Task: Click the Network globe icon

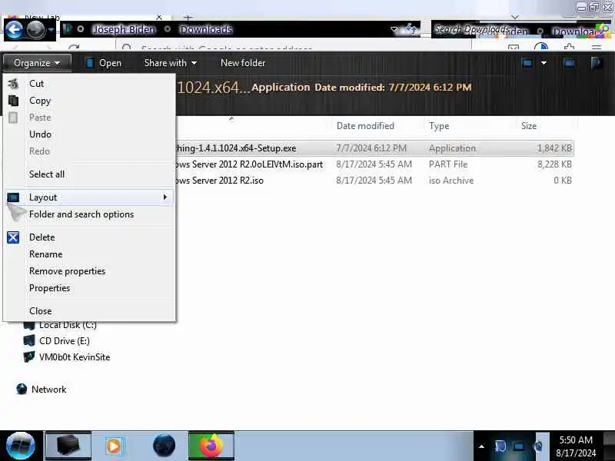Action: pyautogui.click(x=22, y=389)
